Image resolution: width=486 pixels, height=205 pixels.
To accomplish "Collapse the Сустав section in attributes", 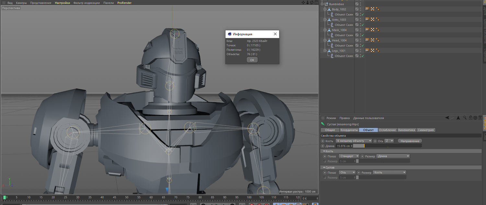I will coord(324,167).
